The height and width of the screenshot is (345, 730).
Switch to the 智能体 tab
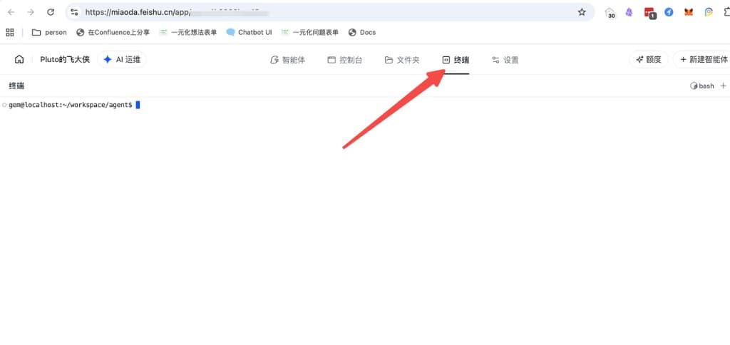pos(288,60)
